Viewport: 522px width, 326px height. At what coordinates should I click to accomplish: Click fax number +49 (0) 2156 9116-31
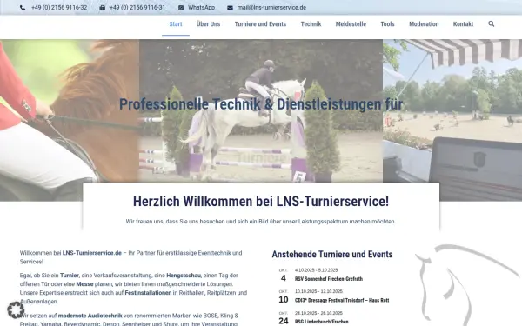pyautogui.click(x=137, y=7)
